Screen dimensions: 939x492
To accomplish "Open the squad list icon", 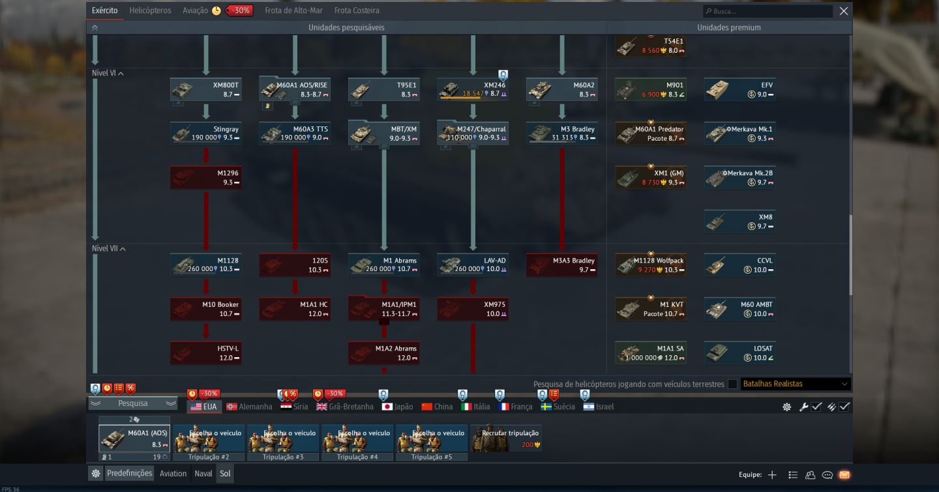I will click(793, 475).
